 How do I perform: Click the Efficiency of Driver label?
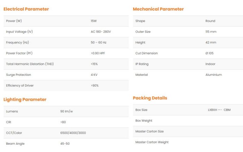[20, 86]
